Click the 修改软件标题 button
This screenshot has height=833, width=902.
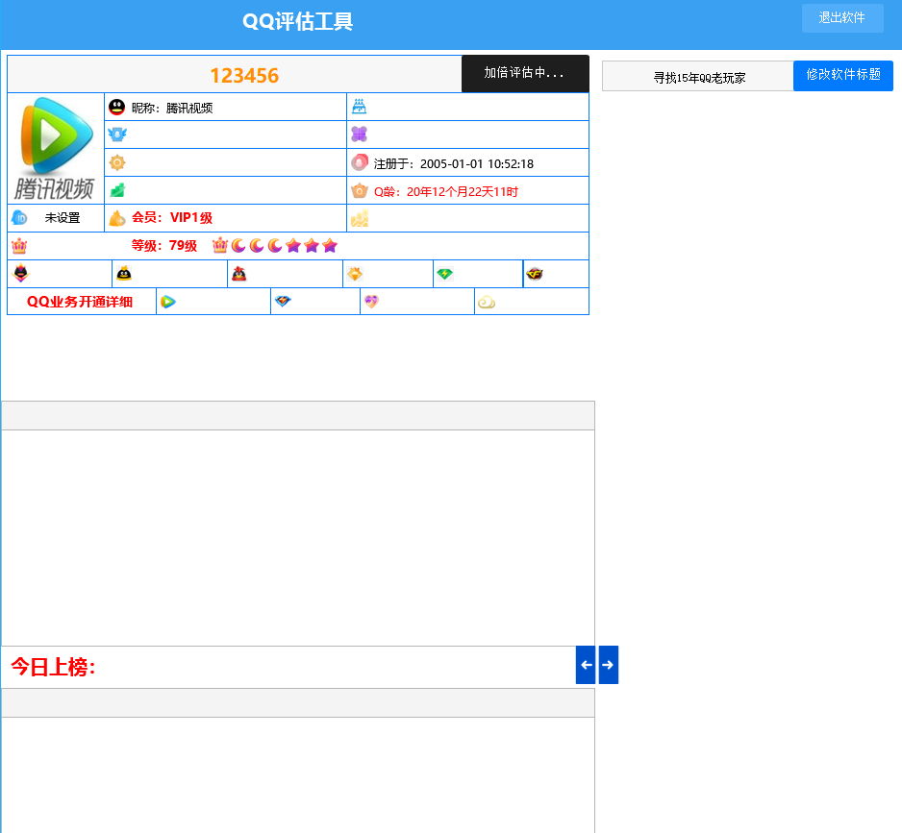click(x=842, y=75)
